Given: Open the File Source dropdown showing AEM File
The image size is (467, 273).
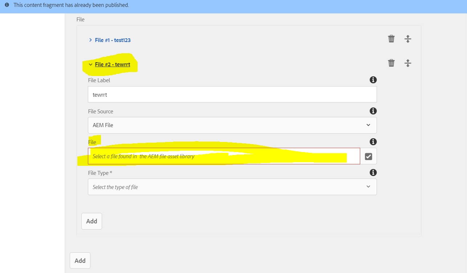Looking at the screenshot, I should pyautogui.click(x=232, y=125).
